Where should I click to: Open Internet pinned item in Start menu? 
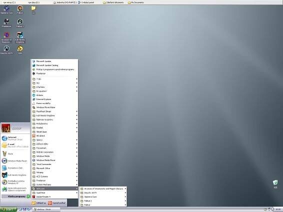(x=15, y=138)
